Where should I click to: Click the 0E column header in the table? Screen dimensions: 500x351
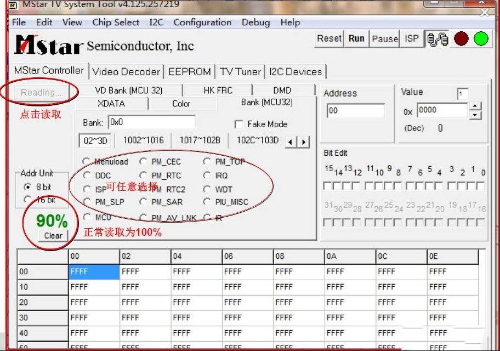tap(452, 257)
